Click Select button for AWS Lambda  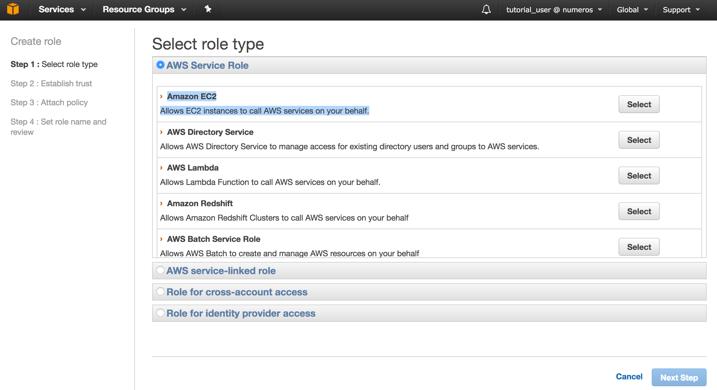click(x=639, y=175)
